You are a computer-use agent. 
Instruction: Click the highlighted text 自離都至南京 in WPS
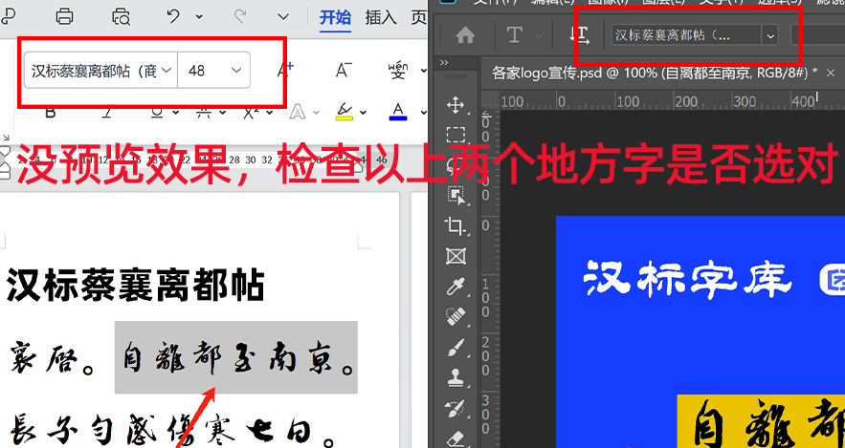tap(237, 357)
